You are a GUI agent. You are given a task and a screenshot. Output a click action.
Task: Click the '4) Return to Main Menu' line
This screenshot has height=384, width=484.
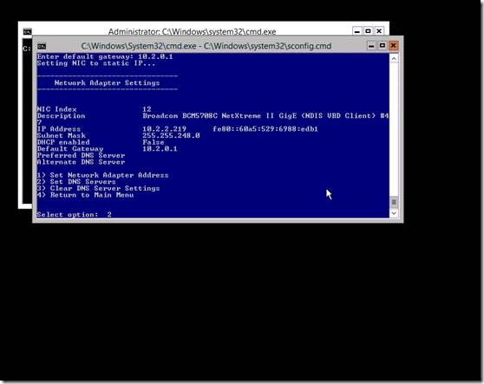pos(85,195)
